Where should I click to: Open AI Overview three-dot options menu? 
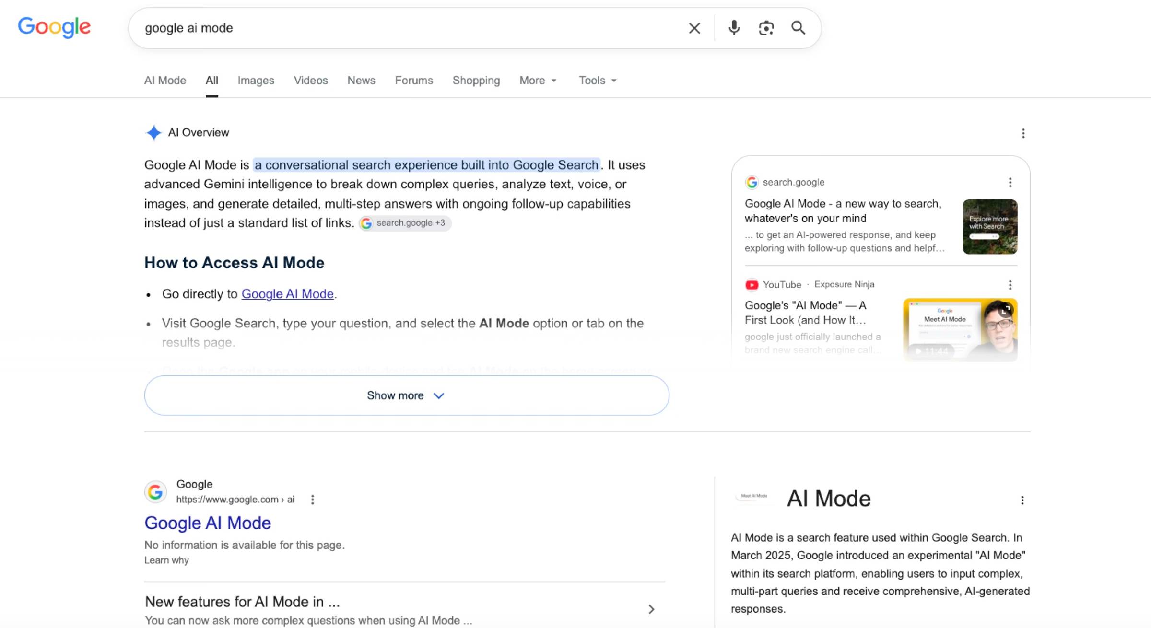(x=1023, y=133)
